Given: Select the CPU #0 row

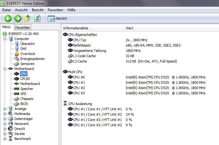Looking at the screenshot, I should tap(137, 77).
